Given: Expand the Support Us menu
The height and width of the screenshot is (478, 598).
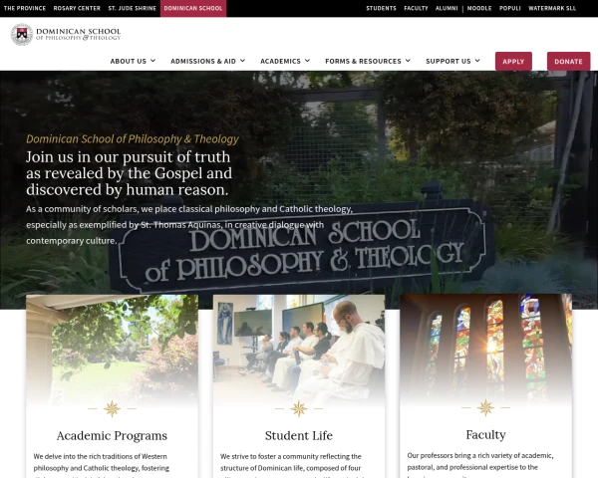Looking at the screenshot, I should (452, 61).
